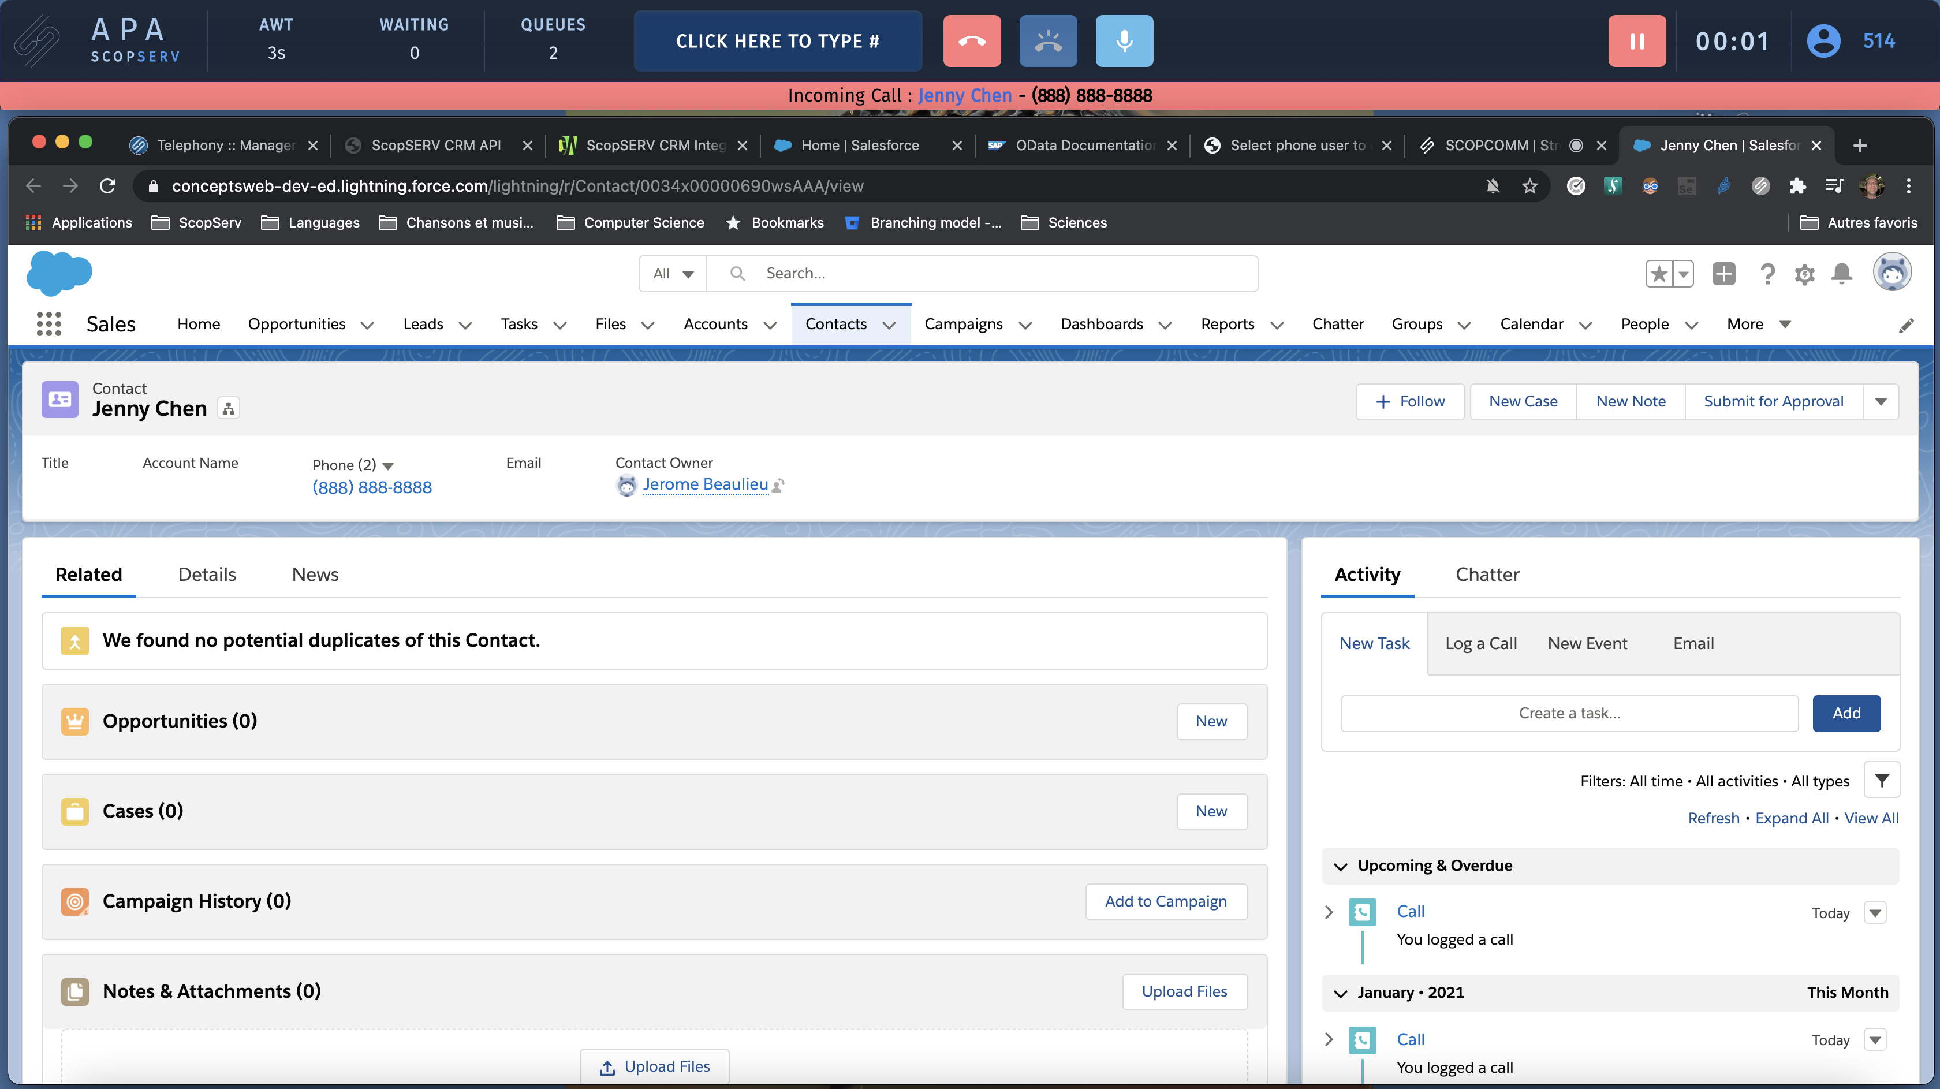Screen dimensions: 1940x1089
Task: Reload the browser page
Action: pos(107,186)
